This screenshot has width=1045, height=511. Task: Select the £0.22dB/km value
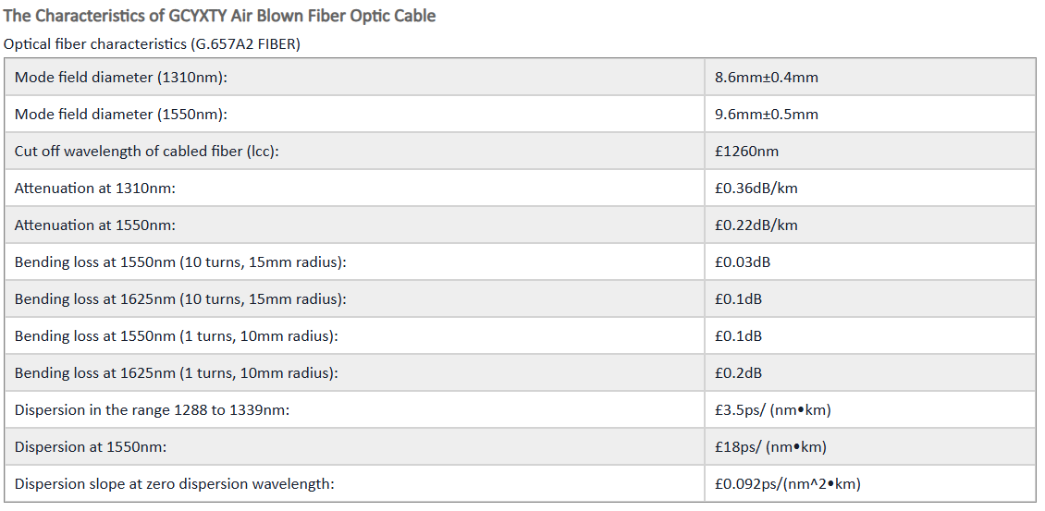coord(756,225)
